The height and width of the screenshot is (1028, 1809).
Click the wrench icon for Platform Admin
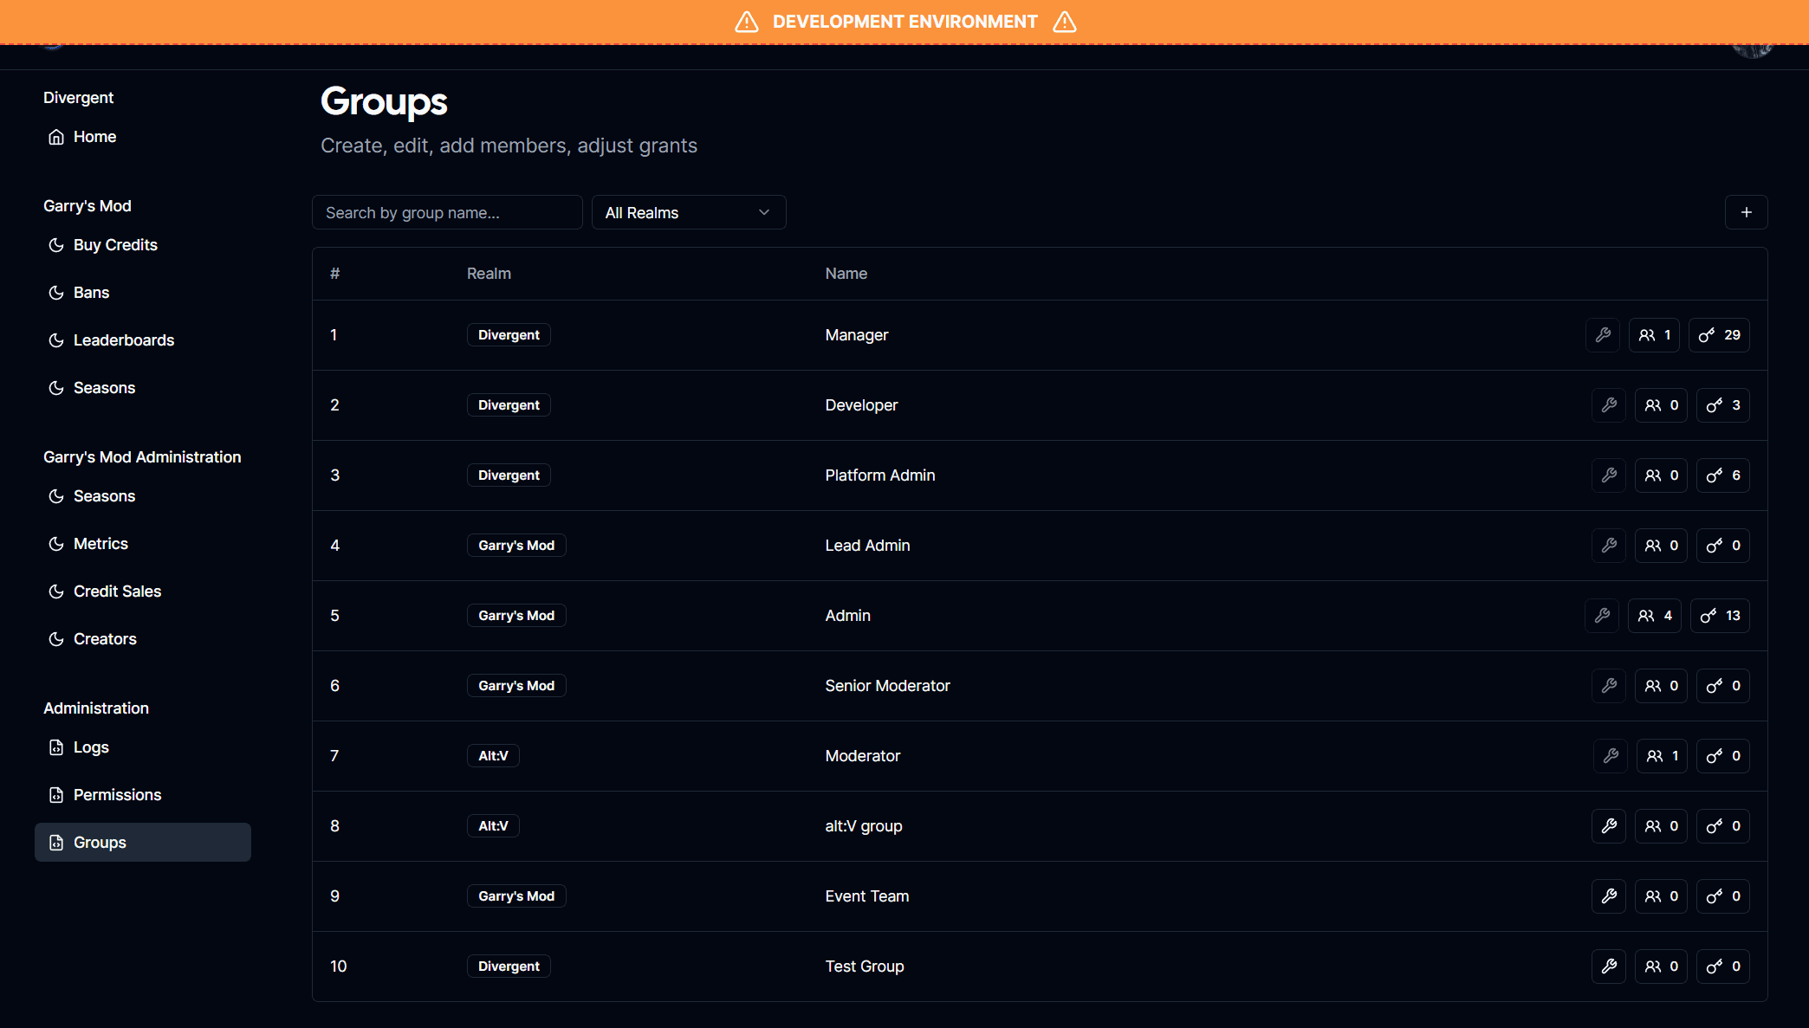pos(1608,475)
